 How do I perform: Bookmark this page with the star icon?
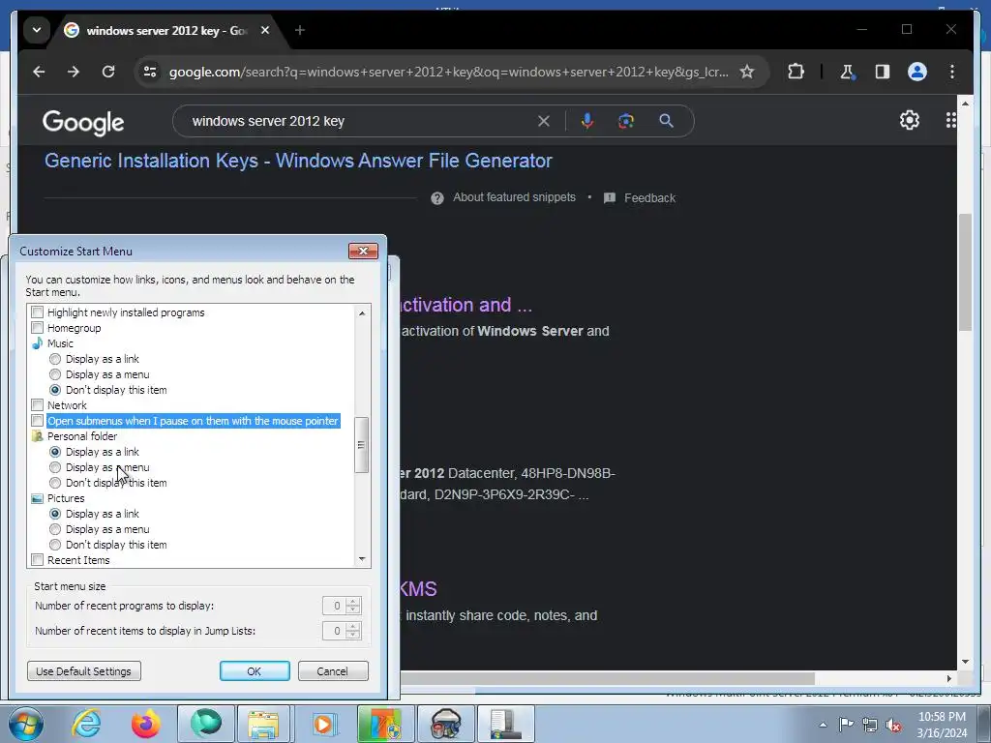[747, 72]
